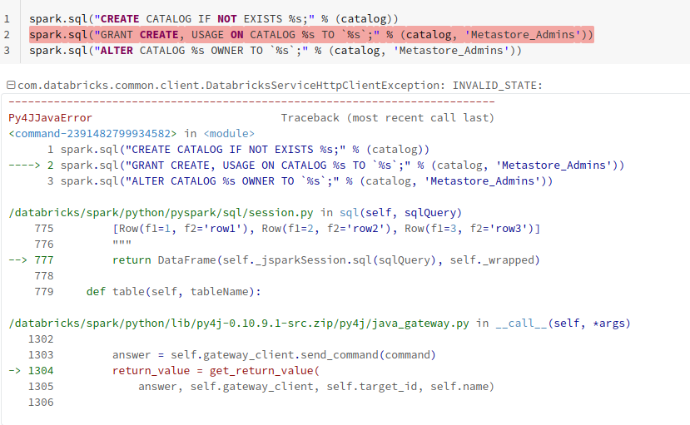The width and height of the screenshot is (690, 425).
Task: Click line number 1 in the code gutter
Action: [7, 18]
